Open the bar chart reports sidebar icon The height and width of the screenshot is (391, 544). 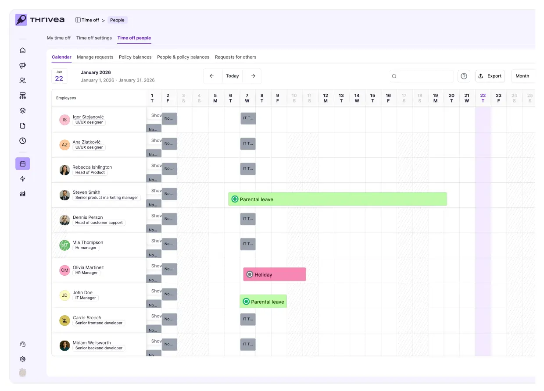[23, 194]
